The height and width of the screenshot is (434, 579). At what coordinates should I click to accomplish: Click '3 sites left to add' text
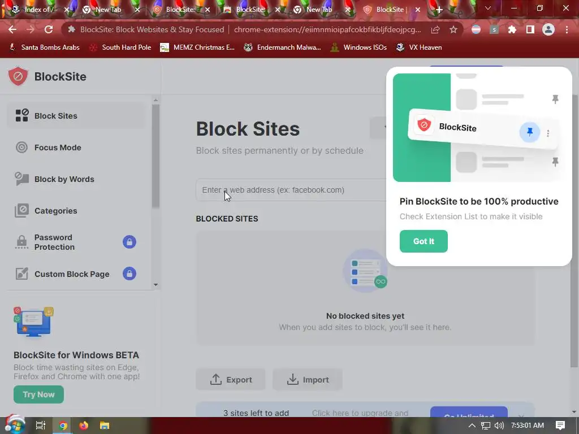tap(256, 413)
